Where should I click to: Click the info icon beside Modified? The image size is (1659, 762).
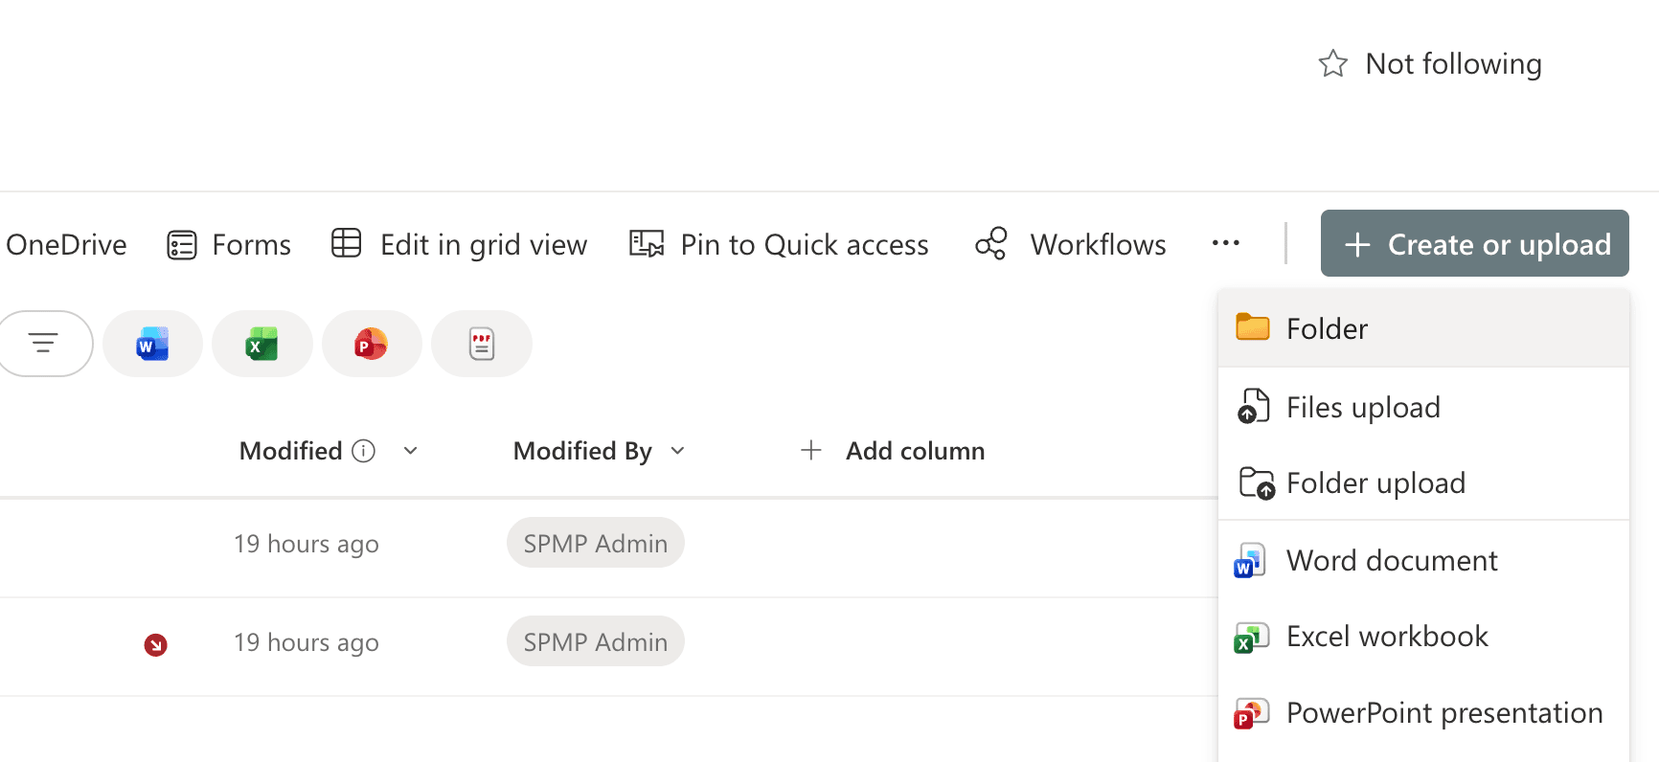(365, 450)
